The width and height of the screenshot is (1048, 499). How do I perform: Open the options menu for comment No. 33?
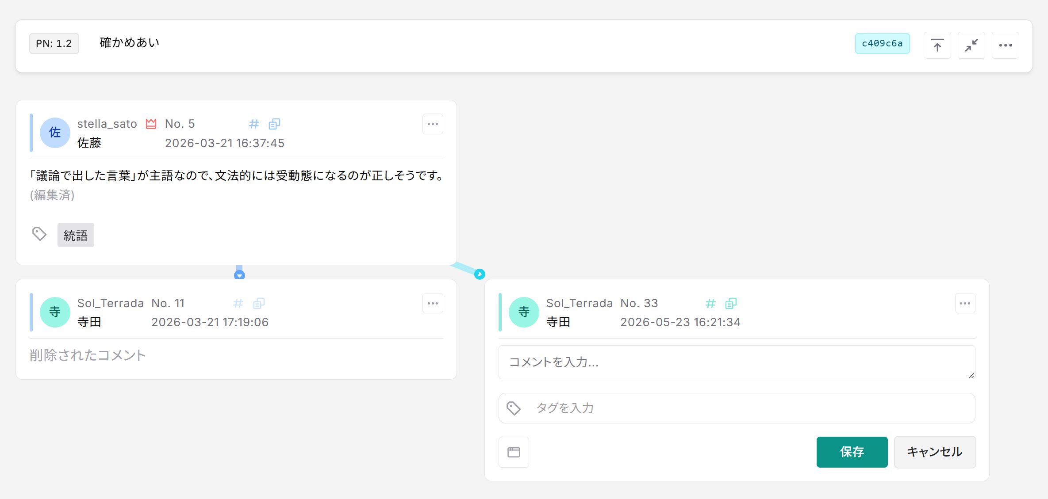click(x=965, y=303)
